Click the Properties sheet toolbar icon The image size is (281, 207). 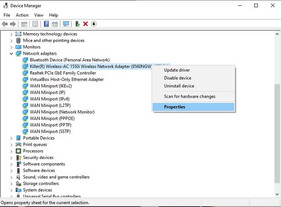pyautogui.click(x=35, y=24)
